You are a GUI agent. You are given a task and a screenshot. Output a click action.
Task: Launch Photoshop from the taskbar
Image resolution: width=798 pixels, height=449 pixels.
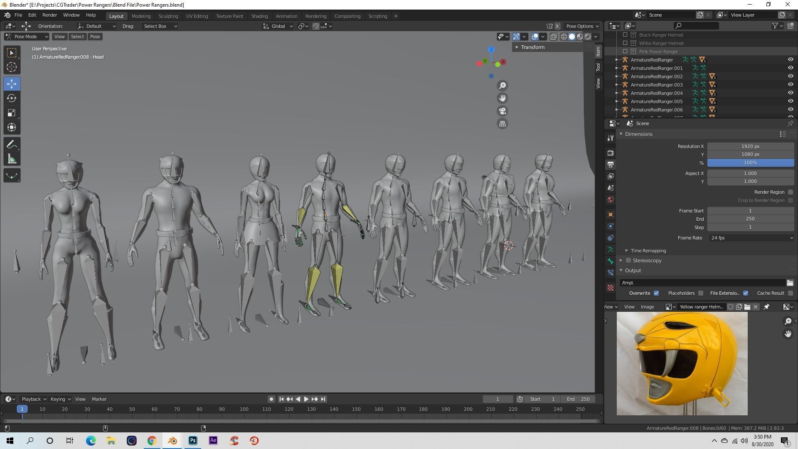pos(192,440)
